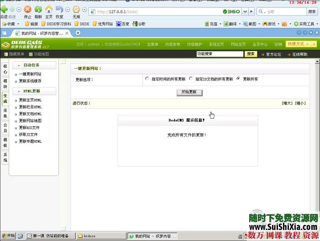Select the 模块 sidebar tab
320x241 pixels.
[5, 84]
